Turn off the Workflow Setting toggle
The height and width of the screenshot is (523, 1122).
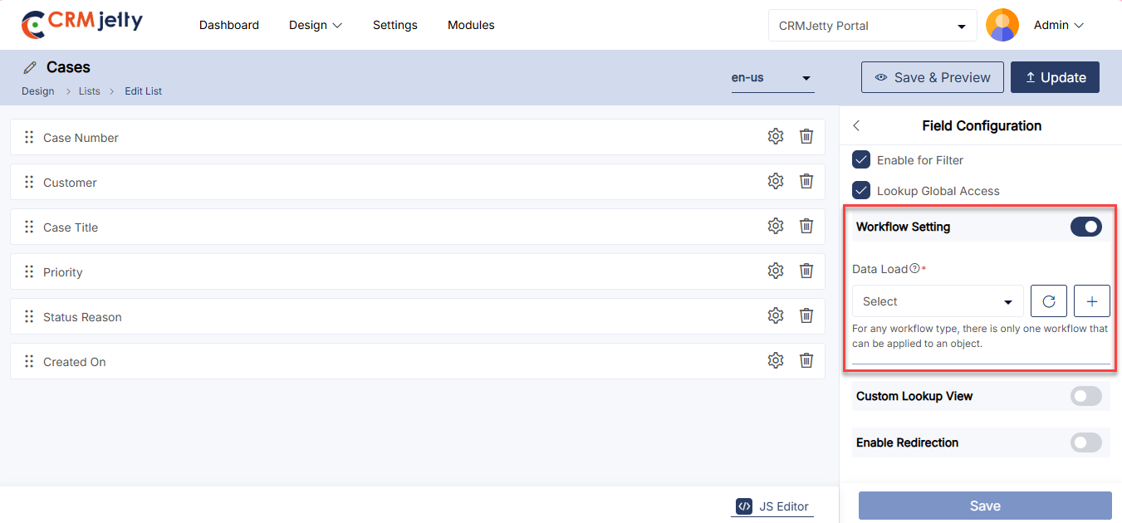(1085, 227)
